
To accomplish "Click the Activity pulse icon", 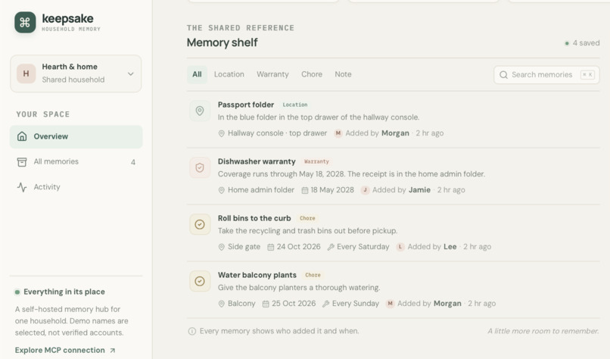I will pyautogui.click(x=22, y=187).
